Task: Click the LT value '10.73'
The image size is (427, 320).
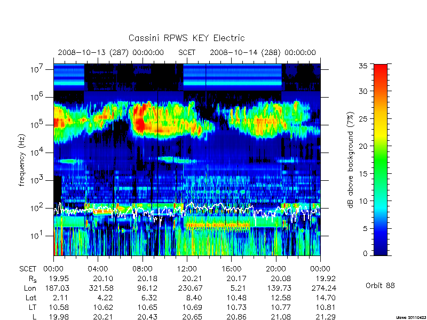Action: click(236, 307)
